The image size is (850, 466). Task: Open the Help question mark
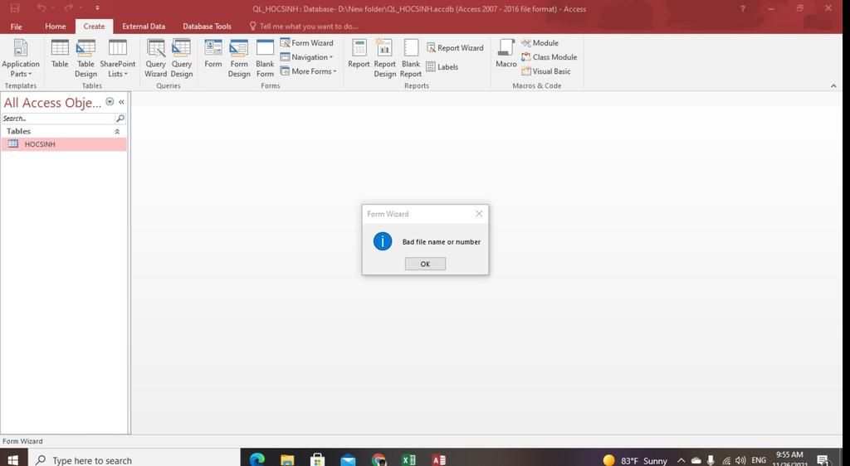pos(742,8)
